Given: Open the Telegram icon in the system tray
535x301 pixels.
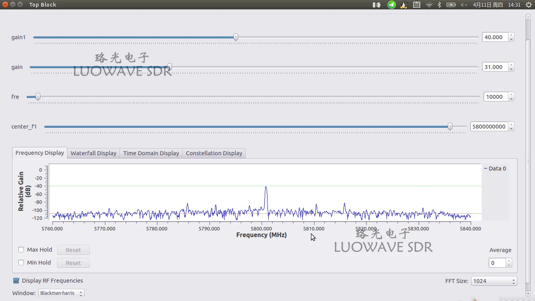Looking at the screenshot, I should click(391, 5).
